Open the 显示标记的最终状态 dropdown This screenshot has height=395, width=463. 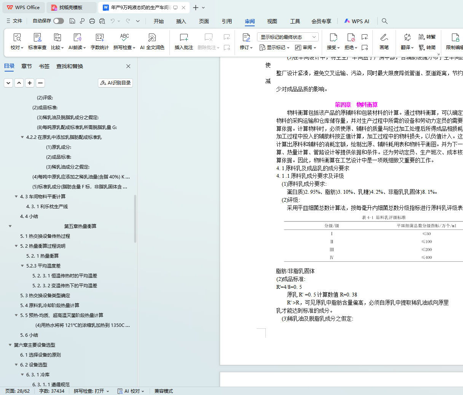[288, 37]
